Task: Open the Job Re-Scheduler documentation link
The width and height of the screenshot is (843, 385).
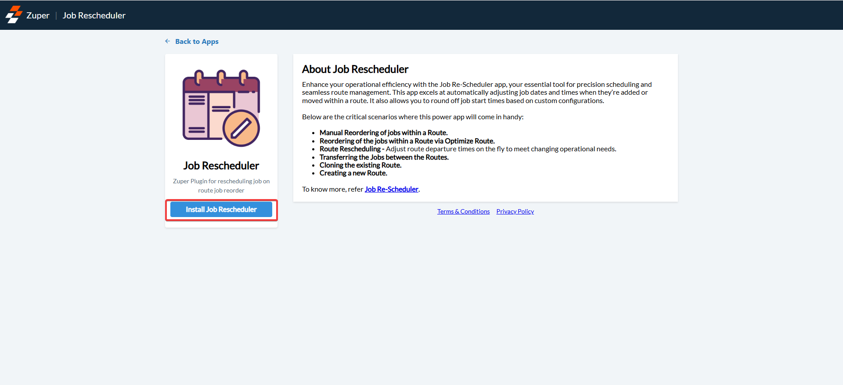Action: point(391,189)
